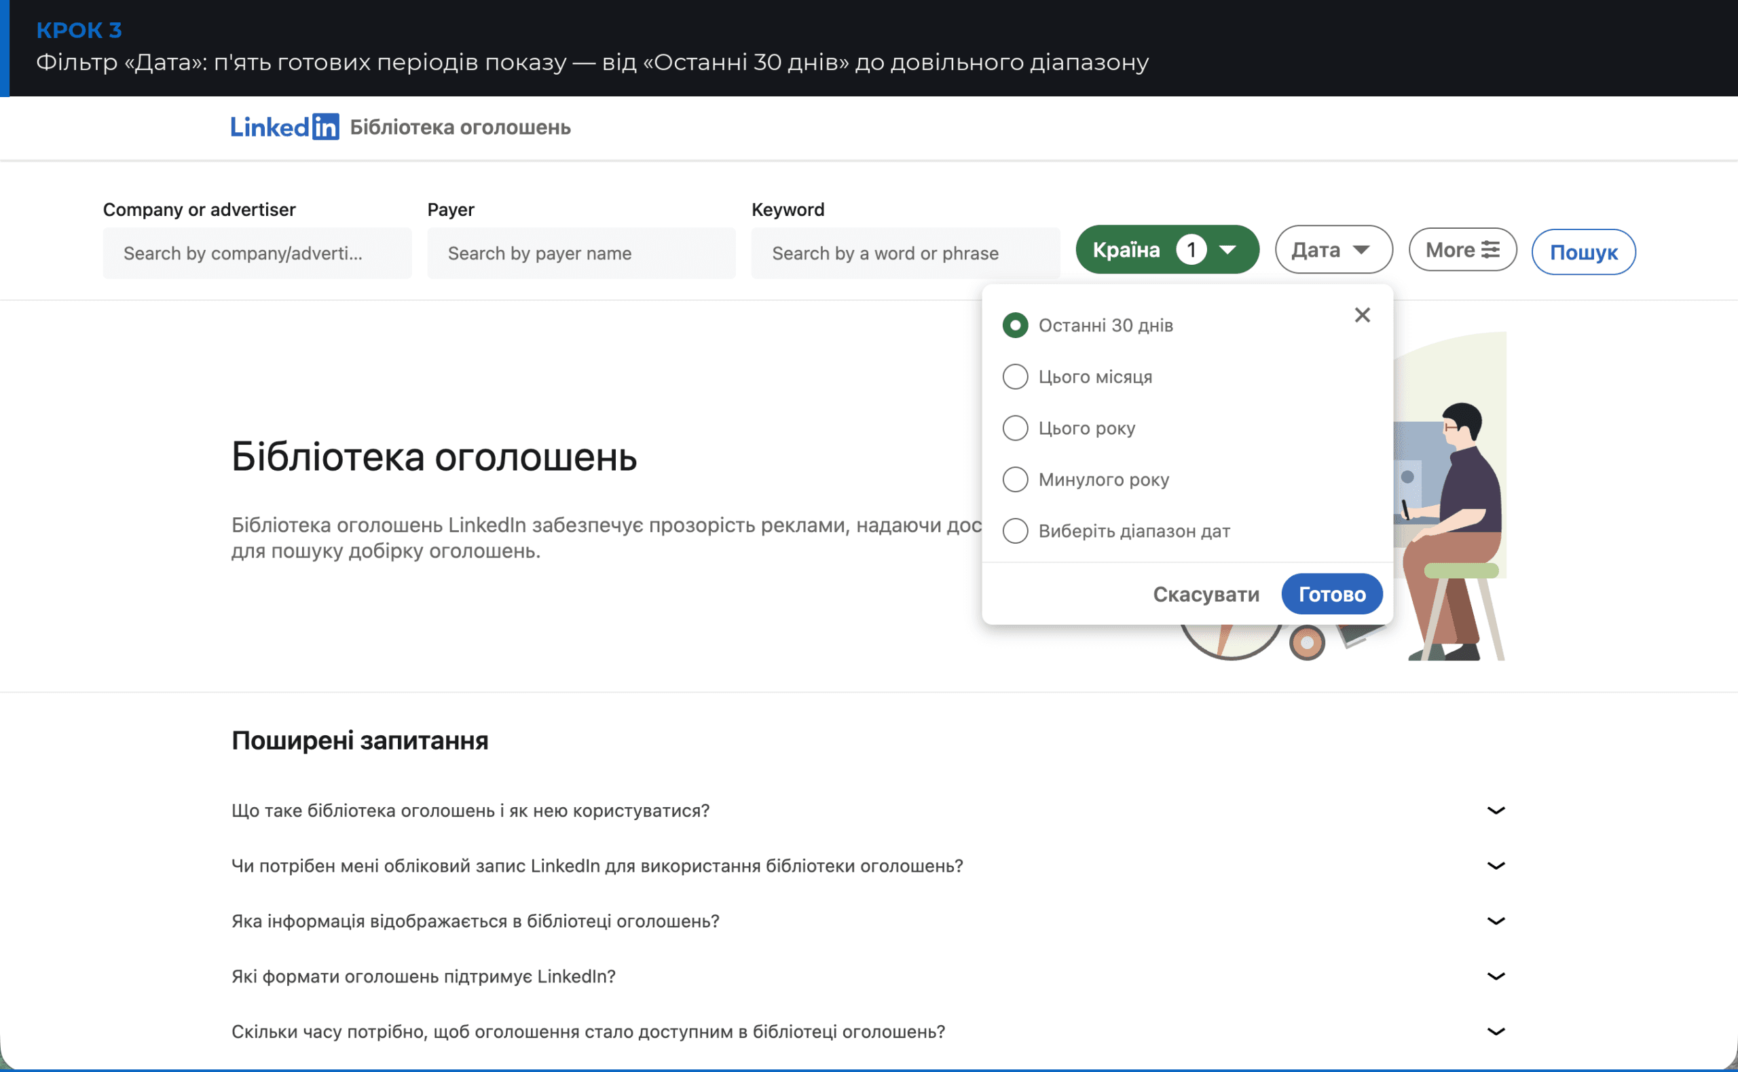Focus the Company or advertiser search field

coord(257,253)
